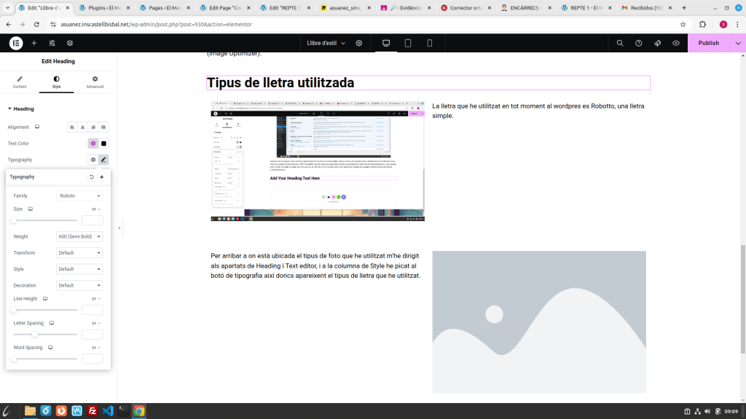Switch to the Advanced tab
The width and height of the screenshot is (746, 419).
pyautogui.click(x=95, y=82)
